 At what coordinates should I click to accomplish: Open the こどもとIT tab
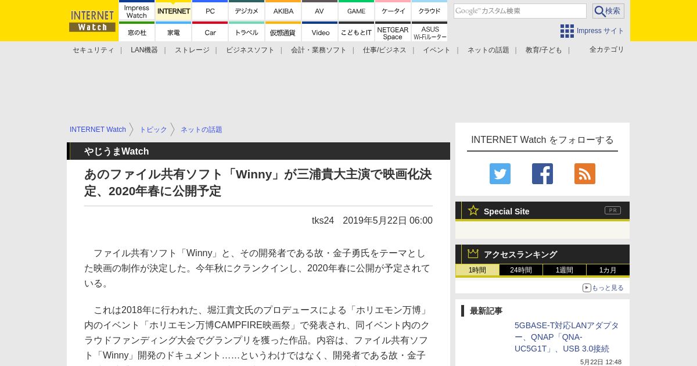pos(356,32)
